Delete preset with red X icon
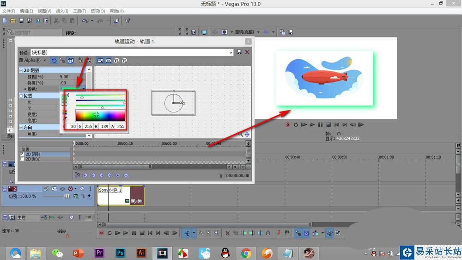 tap(247, 52)
